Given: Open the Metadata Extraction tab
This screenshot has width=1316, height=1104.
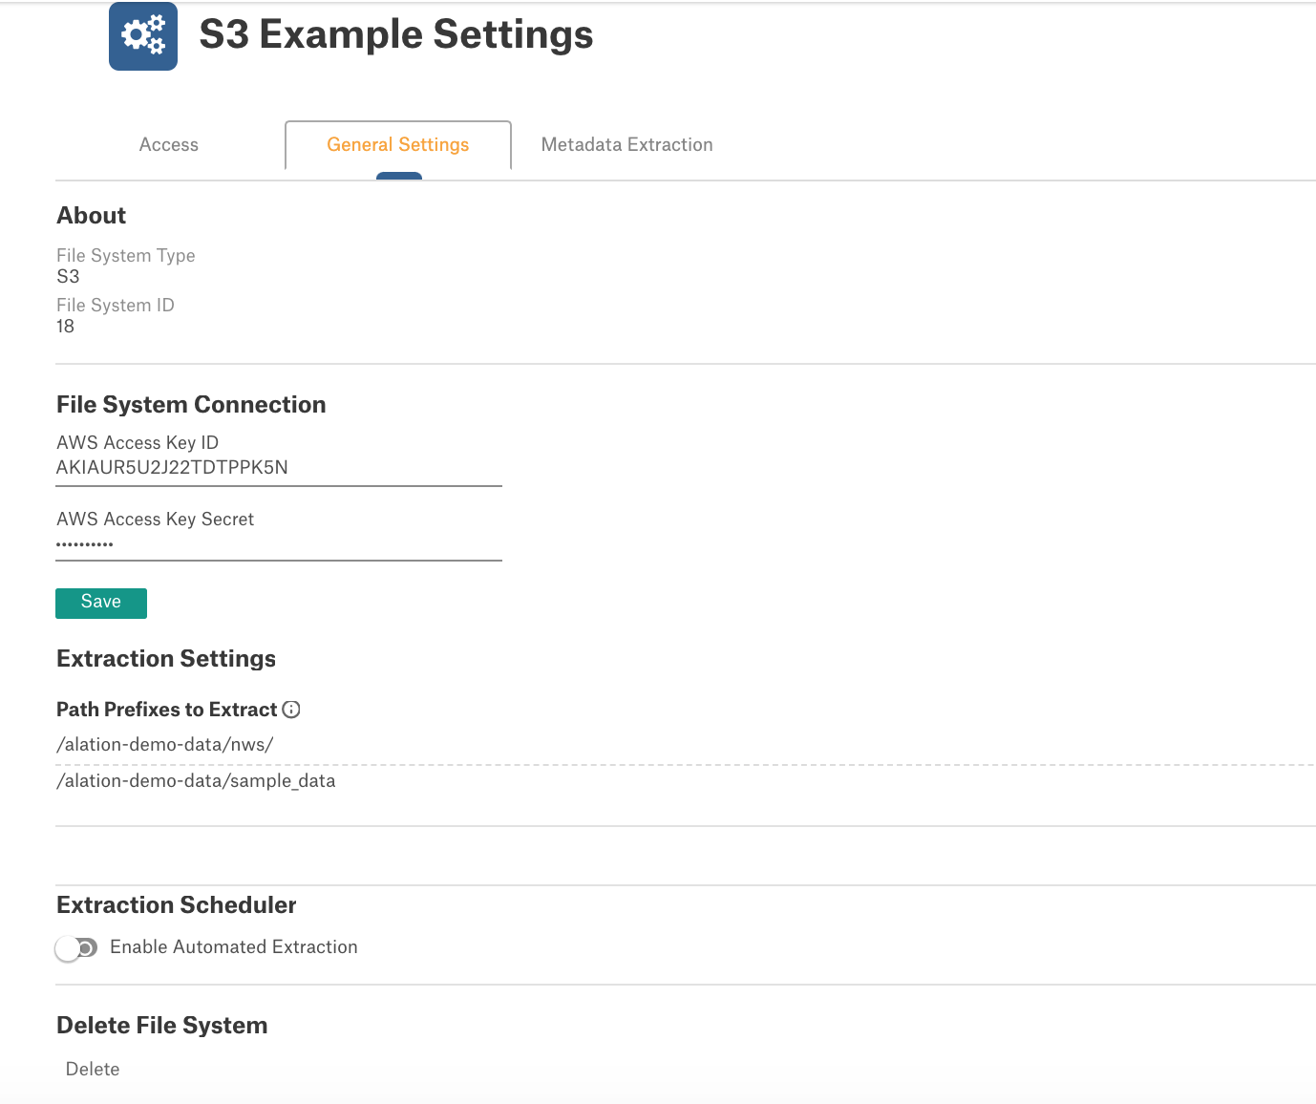Looking at the screenshot, I should point(626,145).
